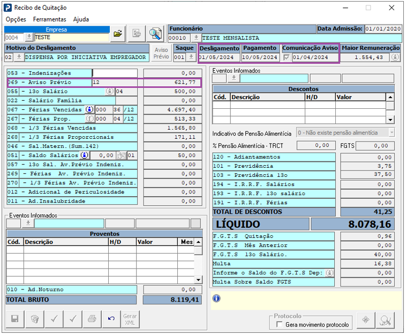406x335 pixels.
Task: Click info icon on Férias Vencidas row
Action: click(89, 110)
